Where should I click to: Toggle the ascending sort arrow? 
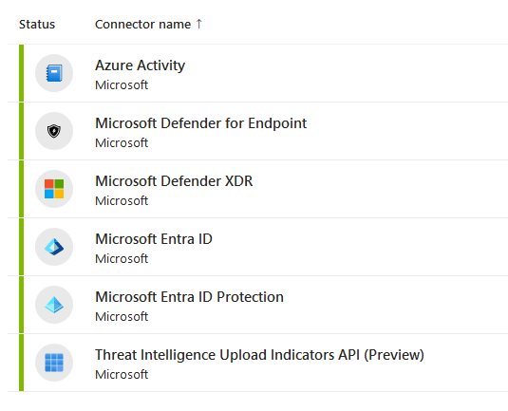(x=198, y=24)
